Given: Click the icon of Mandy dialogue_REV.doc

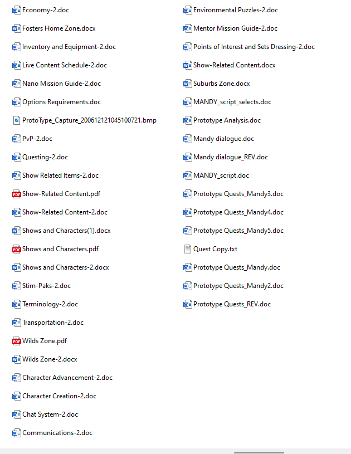Looking at the screenshot, I should (x=188, y=157).
